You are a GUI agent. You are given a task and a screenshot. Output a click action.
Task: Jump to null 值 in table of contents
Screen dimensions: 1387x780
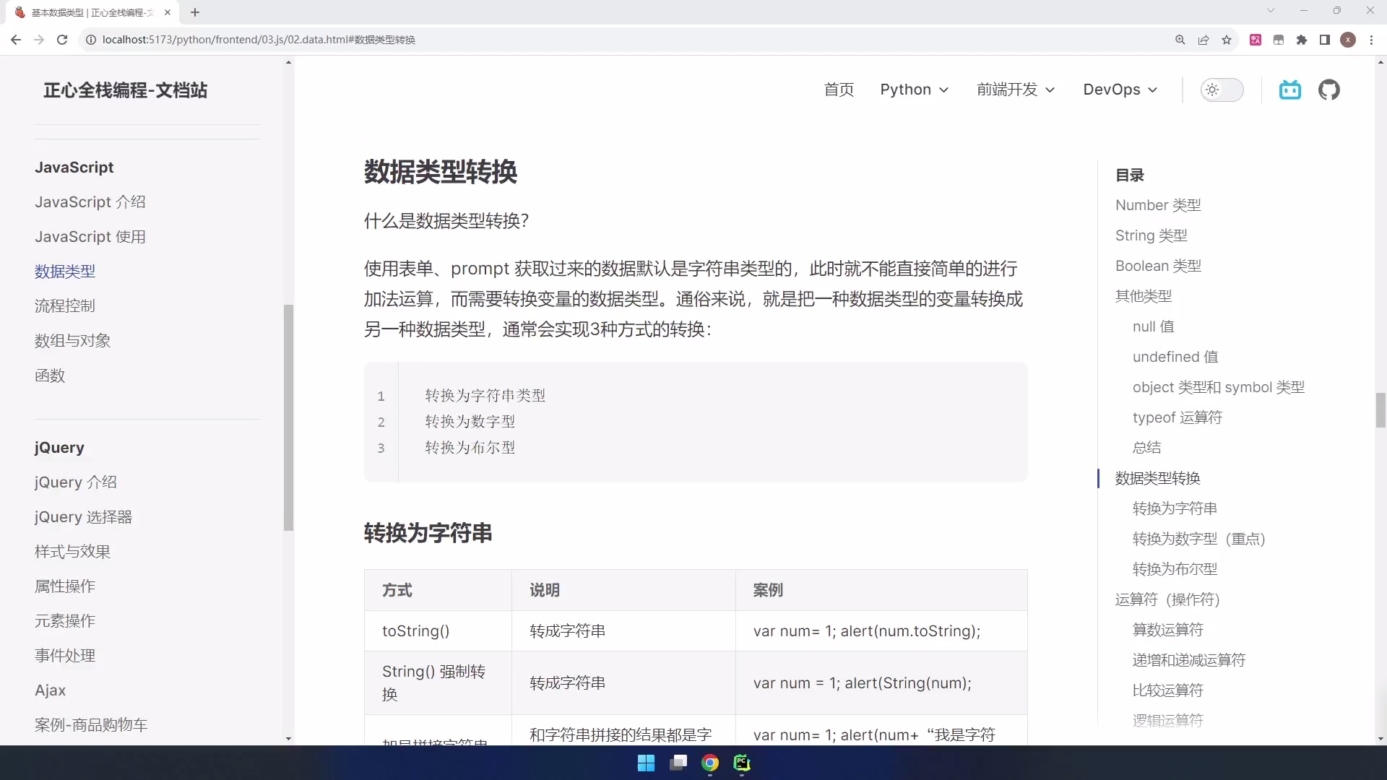[1154, 326]
